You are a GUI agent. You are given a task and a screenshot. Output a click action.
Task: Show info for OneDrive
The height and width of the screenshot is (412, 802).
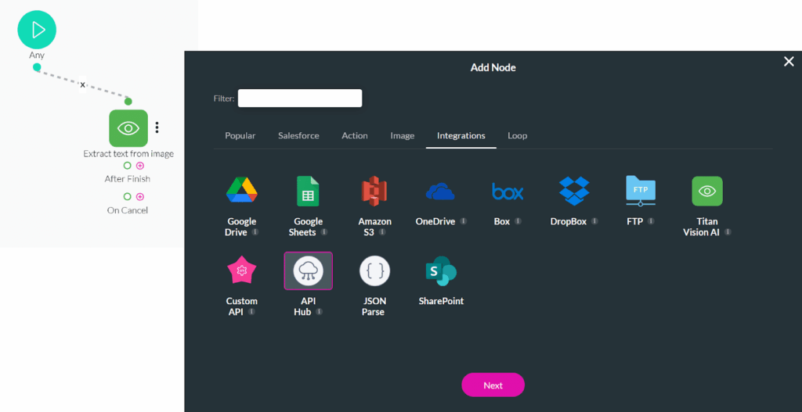464,221
